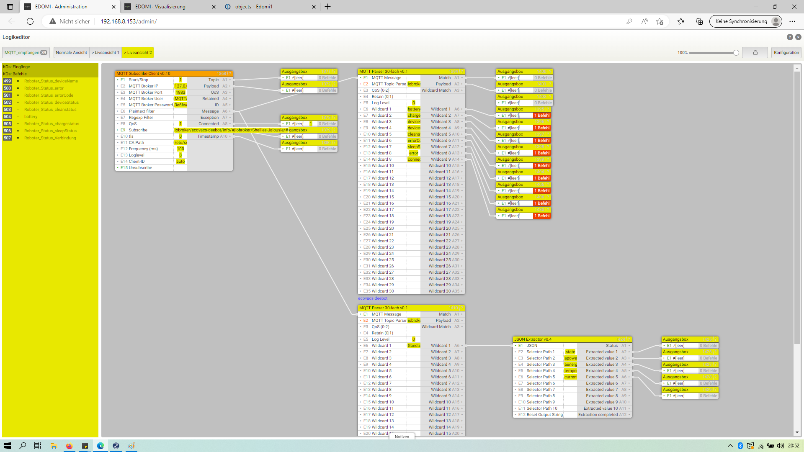Open the Notizen tab at bottom

pyautogui.click(x=402, y=437)
